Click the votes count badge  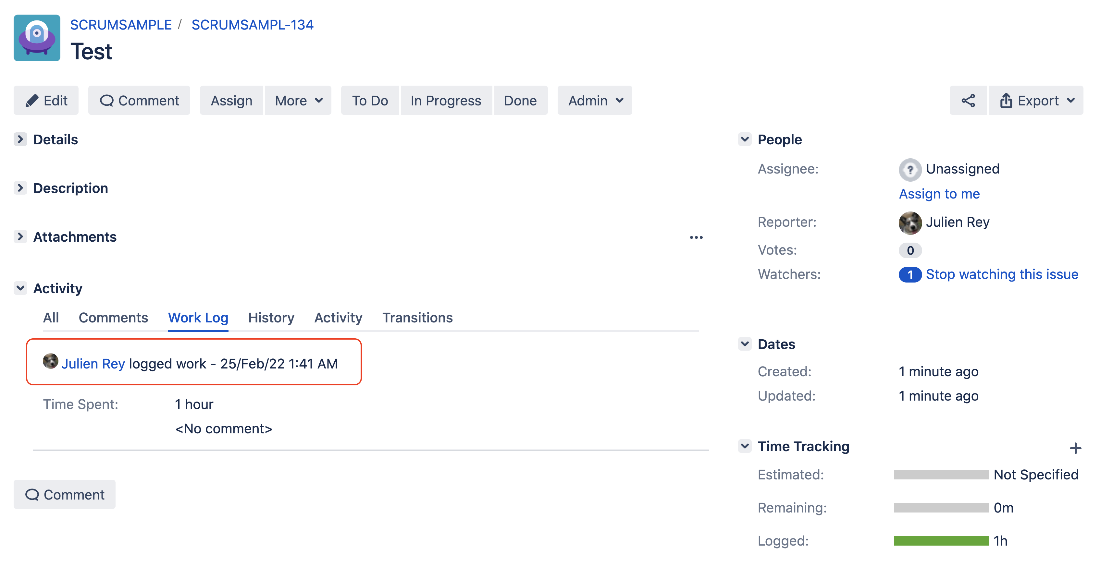click(x=909, y=250)
